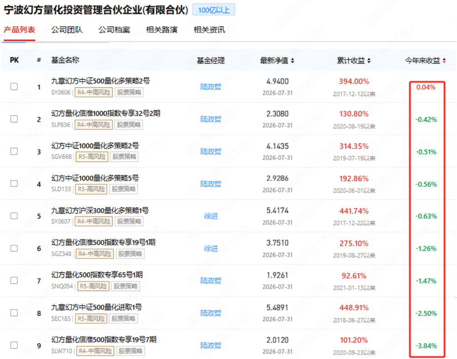Image resolution: width=457 pixels, height=359 pixels.
Task: Click year-to-date return -3.84%
Action: tap(426, 346)
